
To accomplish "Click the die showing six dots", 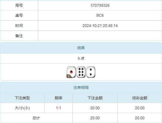I will [x=81, y=72].
